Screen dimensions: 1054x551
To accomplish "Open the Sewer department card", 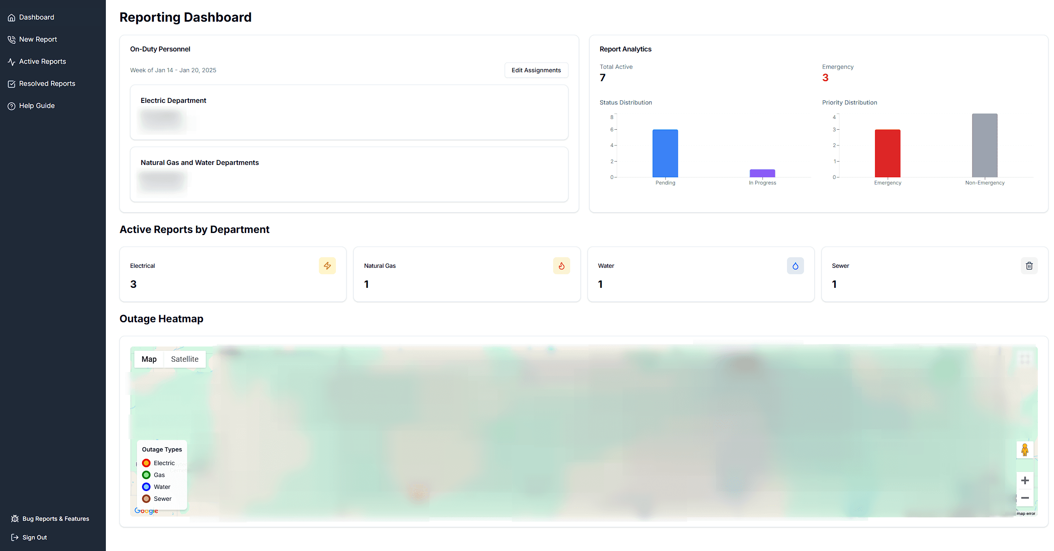I will (x=935, y=274).
